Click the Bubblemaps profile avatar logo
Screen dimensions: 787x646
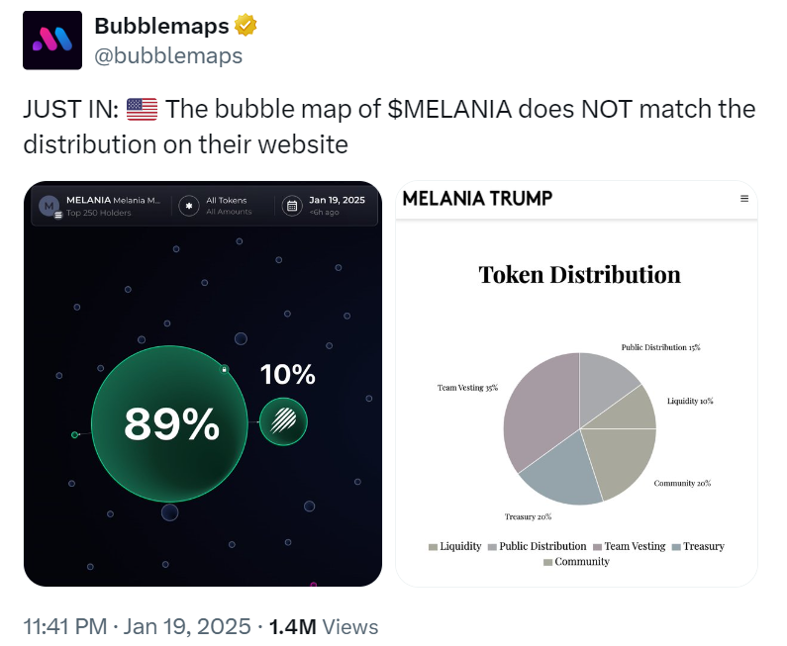click(x=51, y=40)
